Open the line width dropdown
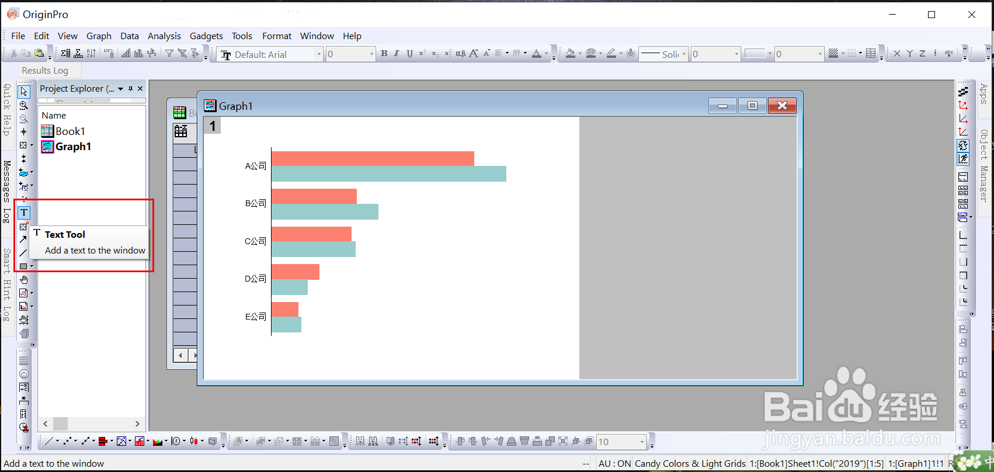Image resolution: width=994 pixels, height=472 pixels. [x=736, y=54]
